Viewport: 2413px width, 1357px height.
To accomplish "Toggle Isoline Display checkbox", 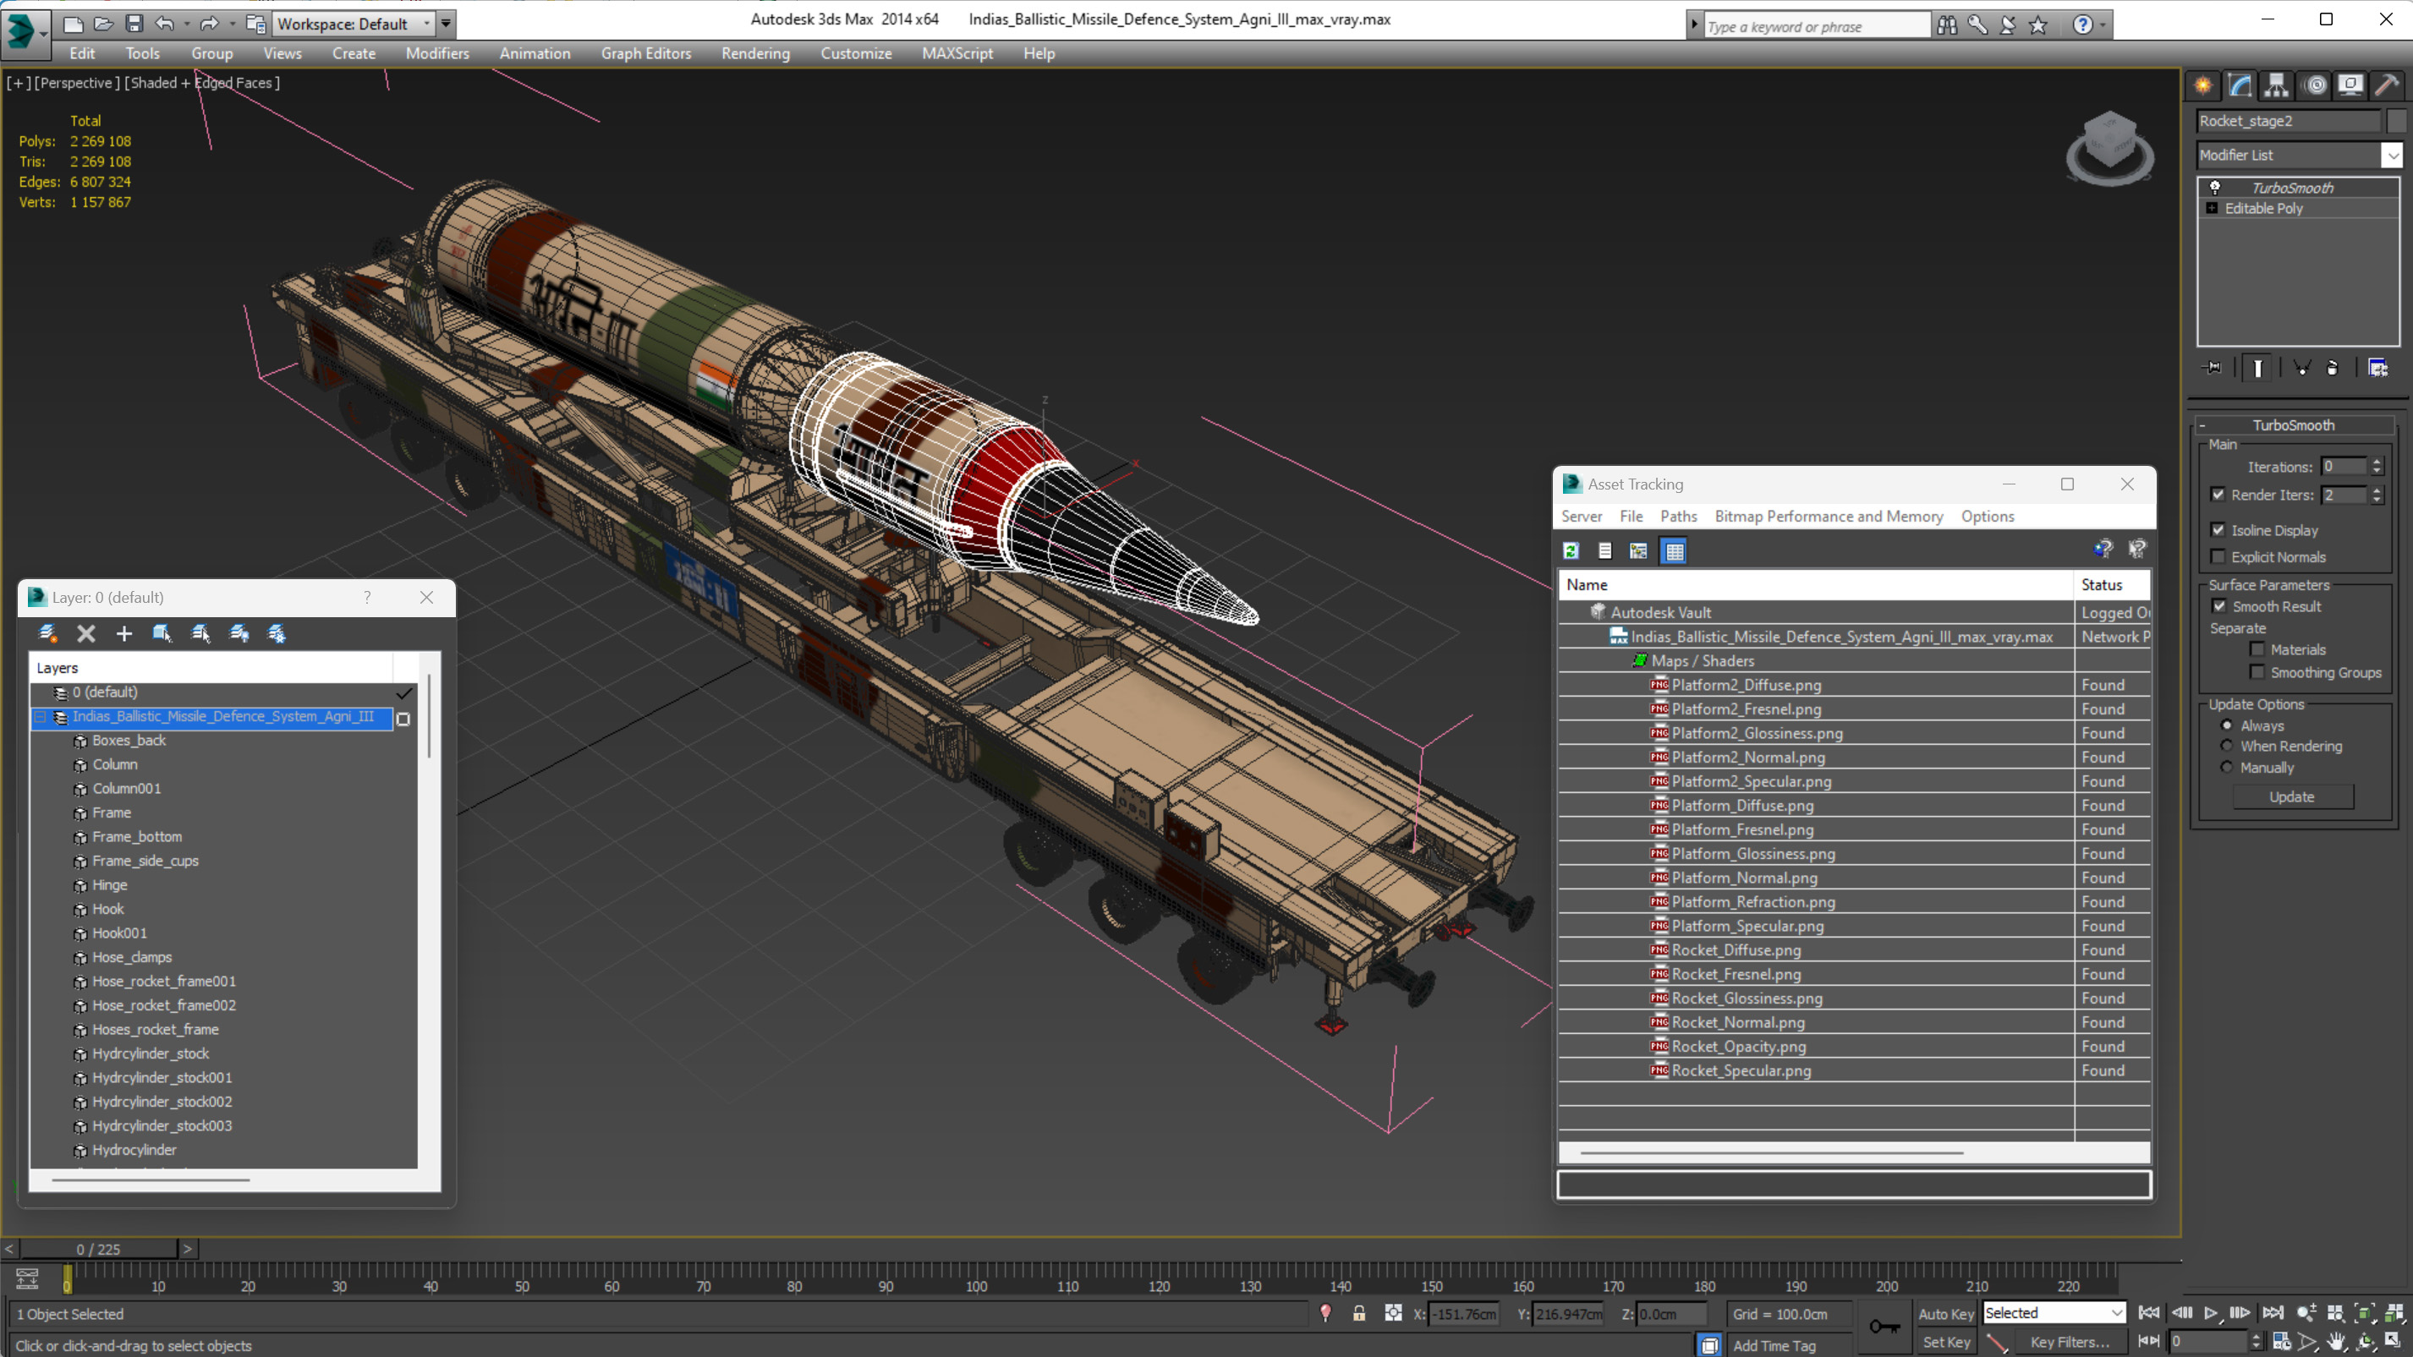I will (2218, 530).
